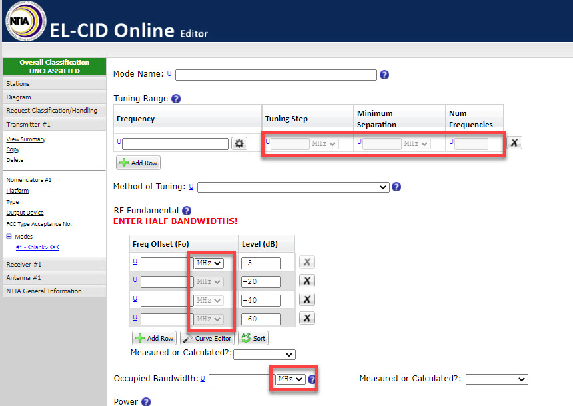Screen dimensions: 573x406
Task: Collapse the Modes tree node
Action: click(x=9, y=236)
